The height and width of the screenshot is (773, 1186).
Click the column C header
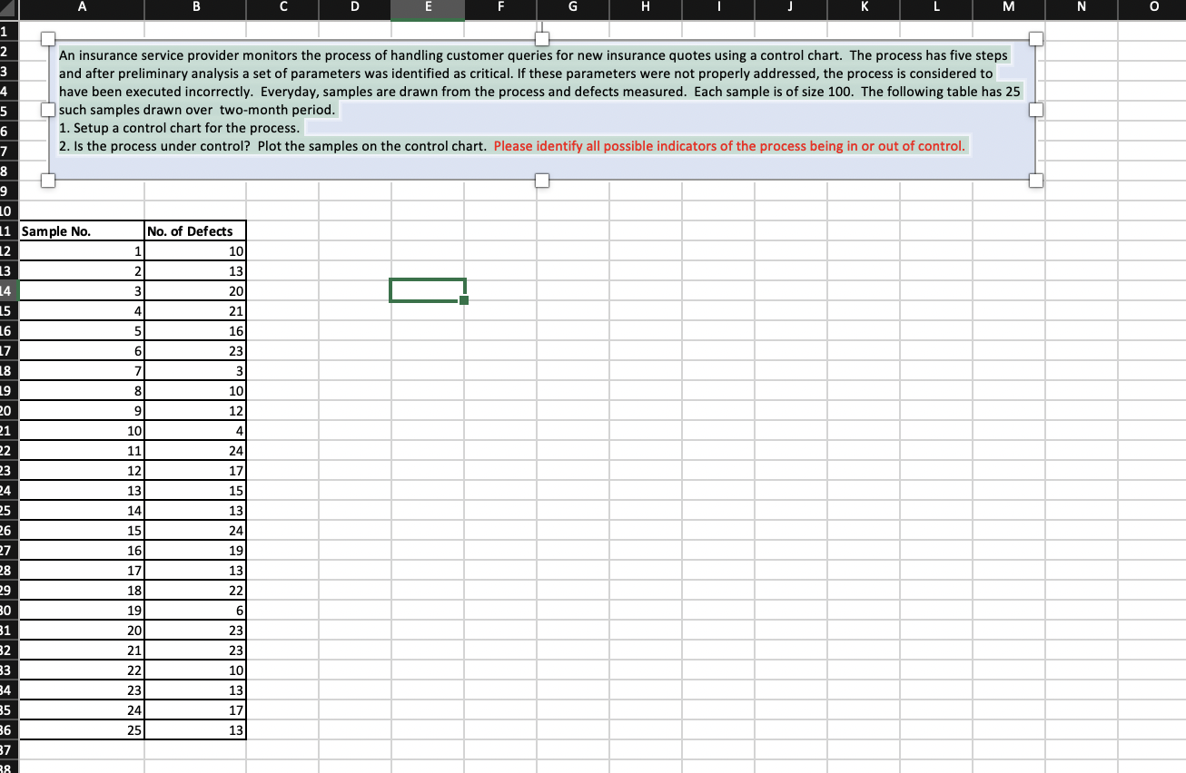pos(282,9)
